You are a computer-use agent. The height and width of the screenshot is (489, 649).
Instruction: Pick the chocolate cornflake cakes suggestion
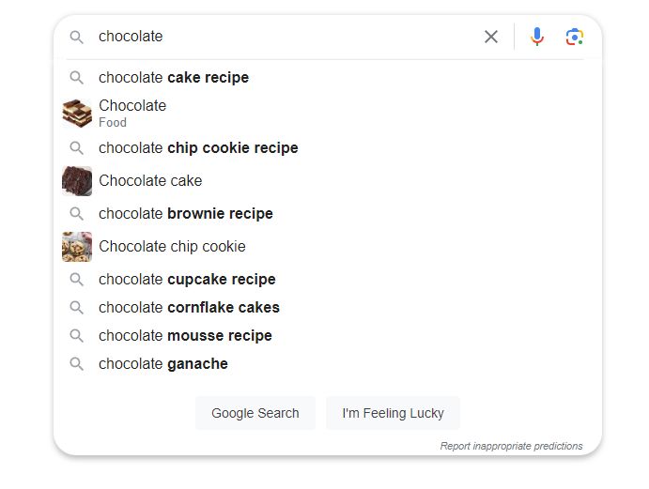pos(189,307)
